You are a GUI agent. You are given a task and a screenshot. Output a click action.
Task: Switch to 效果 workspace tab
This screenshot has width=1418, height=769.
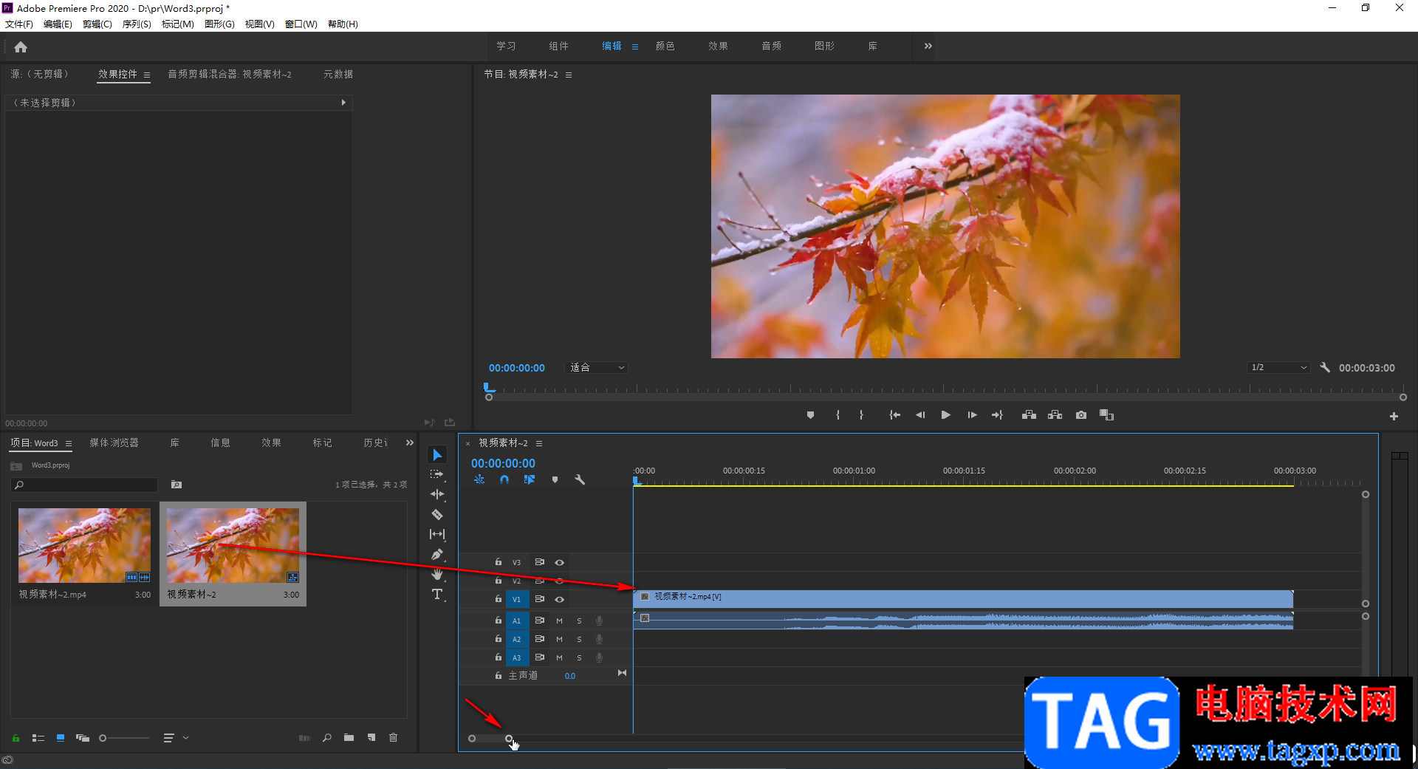[x=718, y=46]
